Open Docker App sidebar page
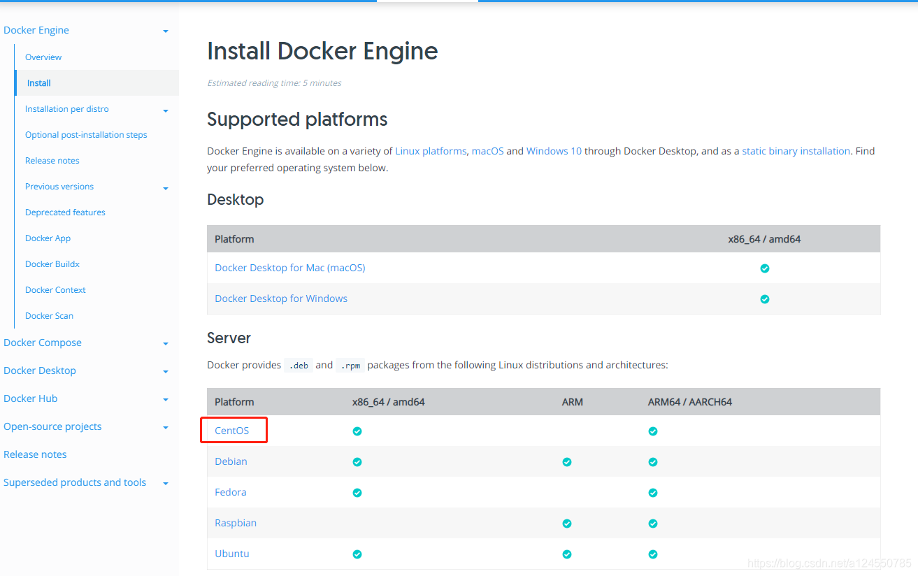The height and width of the screenshot is (576, 918). click(x=48, y=238)
